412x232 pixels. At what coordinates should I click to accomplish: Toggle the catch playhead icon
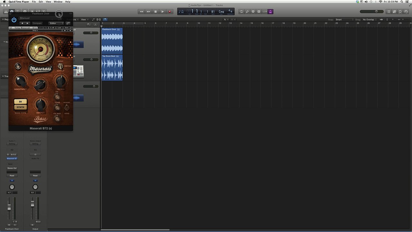[x=105, y=20]
